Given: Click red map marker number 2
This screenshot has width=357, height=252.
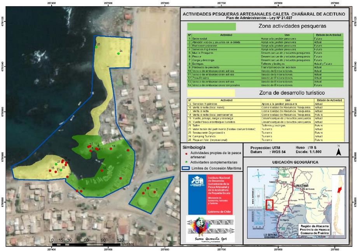Looking at the screenshot, I should tap(155, 192).
